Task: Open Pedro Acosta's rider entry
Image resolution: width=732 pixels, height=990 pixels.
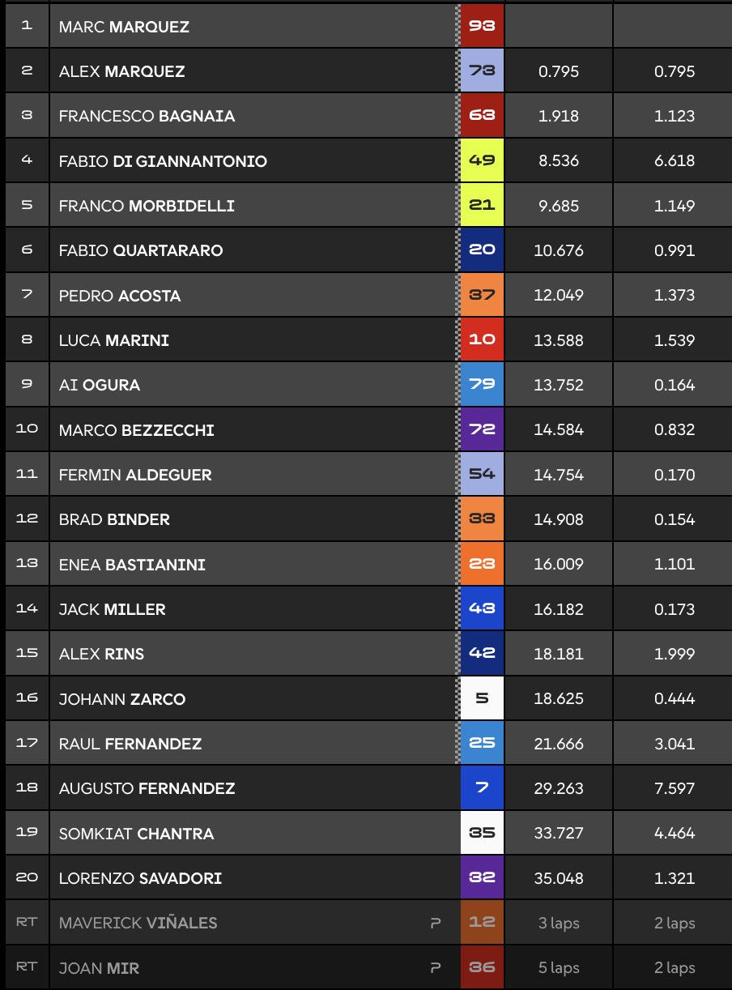Action: (x=120, y=296)
